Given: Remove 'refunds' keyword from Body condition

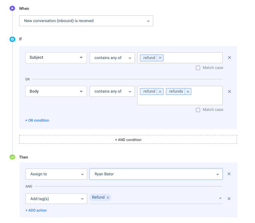Looking at the screenshot, I should point(188,91).
